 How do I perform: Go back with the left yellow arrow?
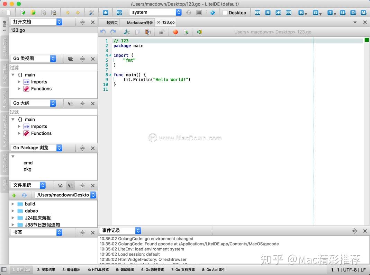click(68, 12)
